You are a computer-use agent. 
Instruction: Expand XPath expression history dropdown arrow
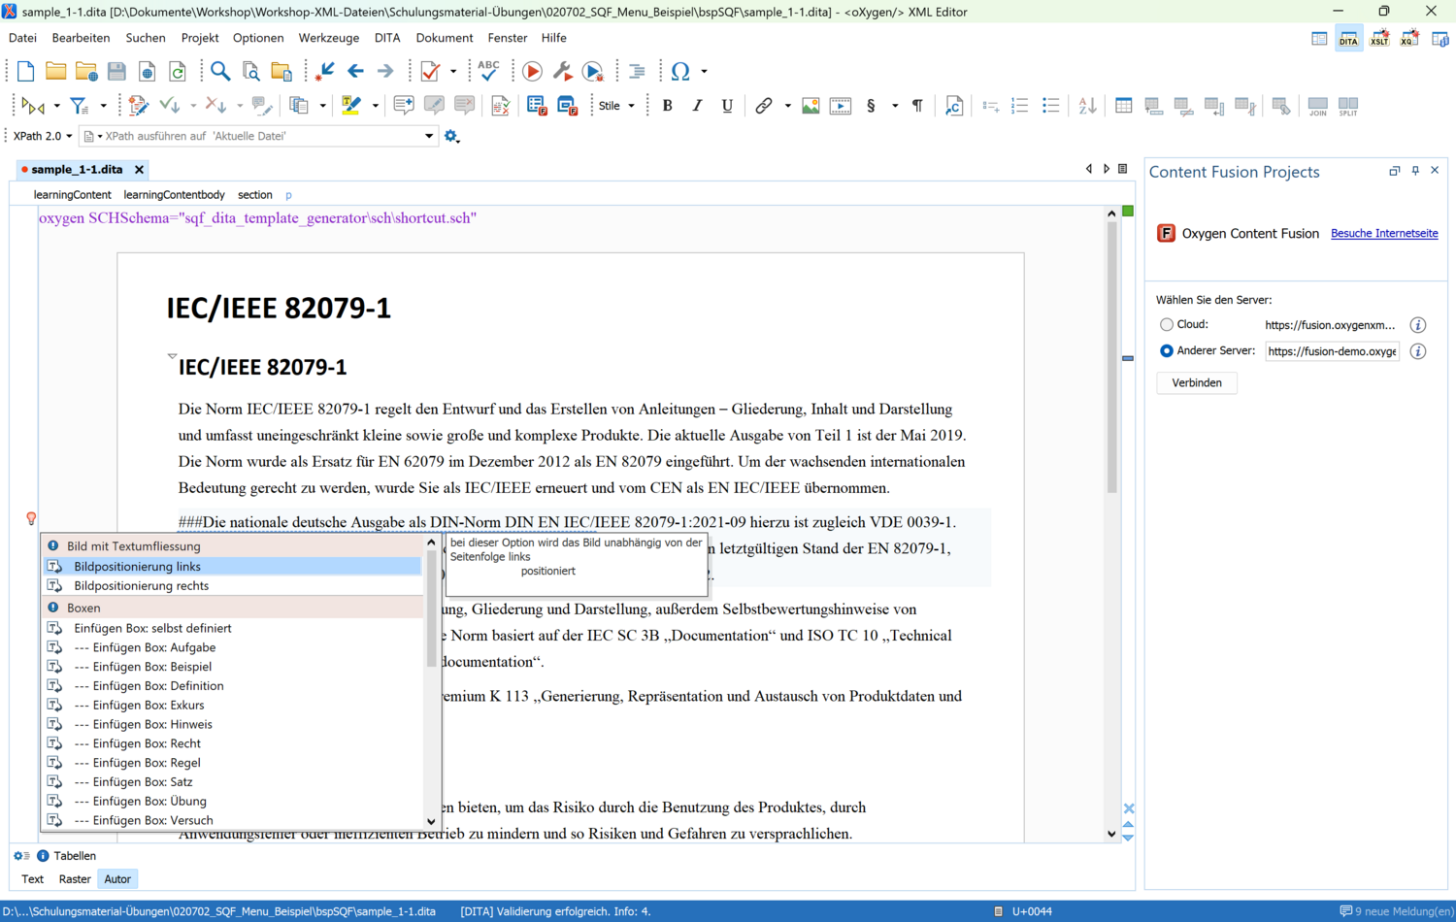coord(429,136)
